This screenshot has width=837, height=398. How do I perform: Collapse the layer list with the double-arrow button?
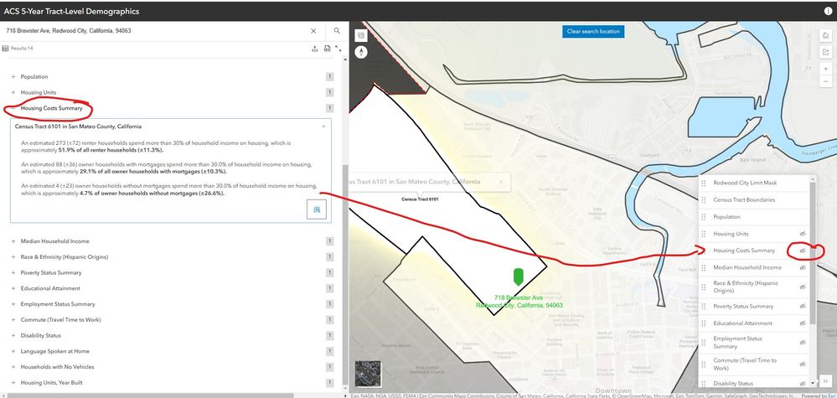pyautogui.click(x=825, y=381)
